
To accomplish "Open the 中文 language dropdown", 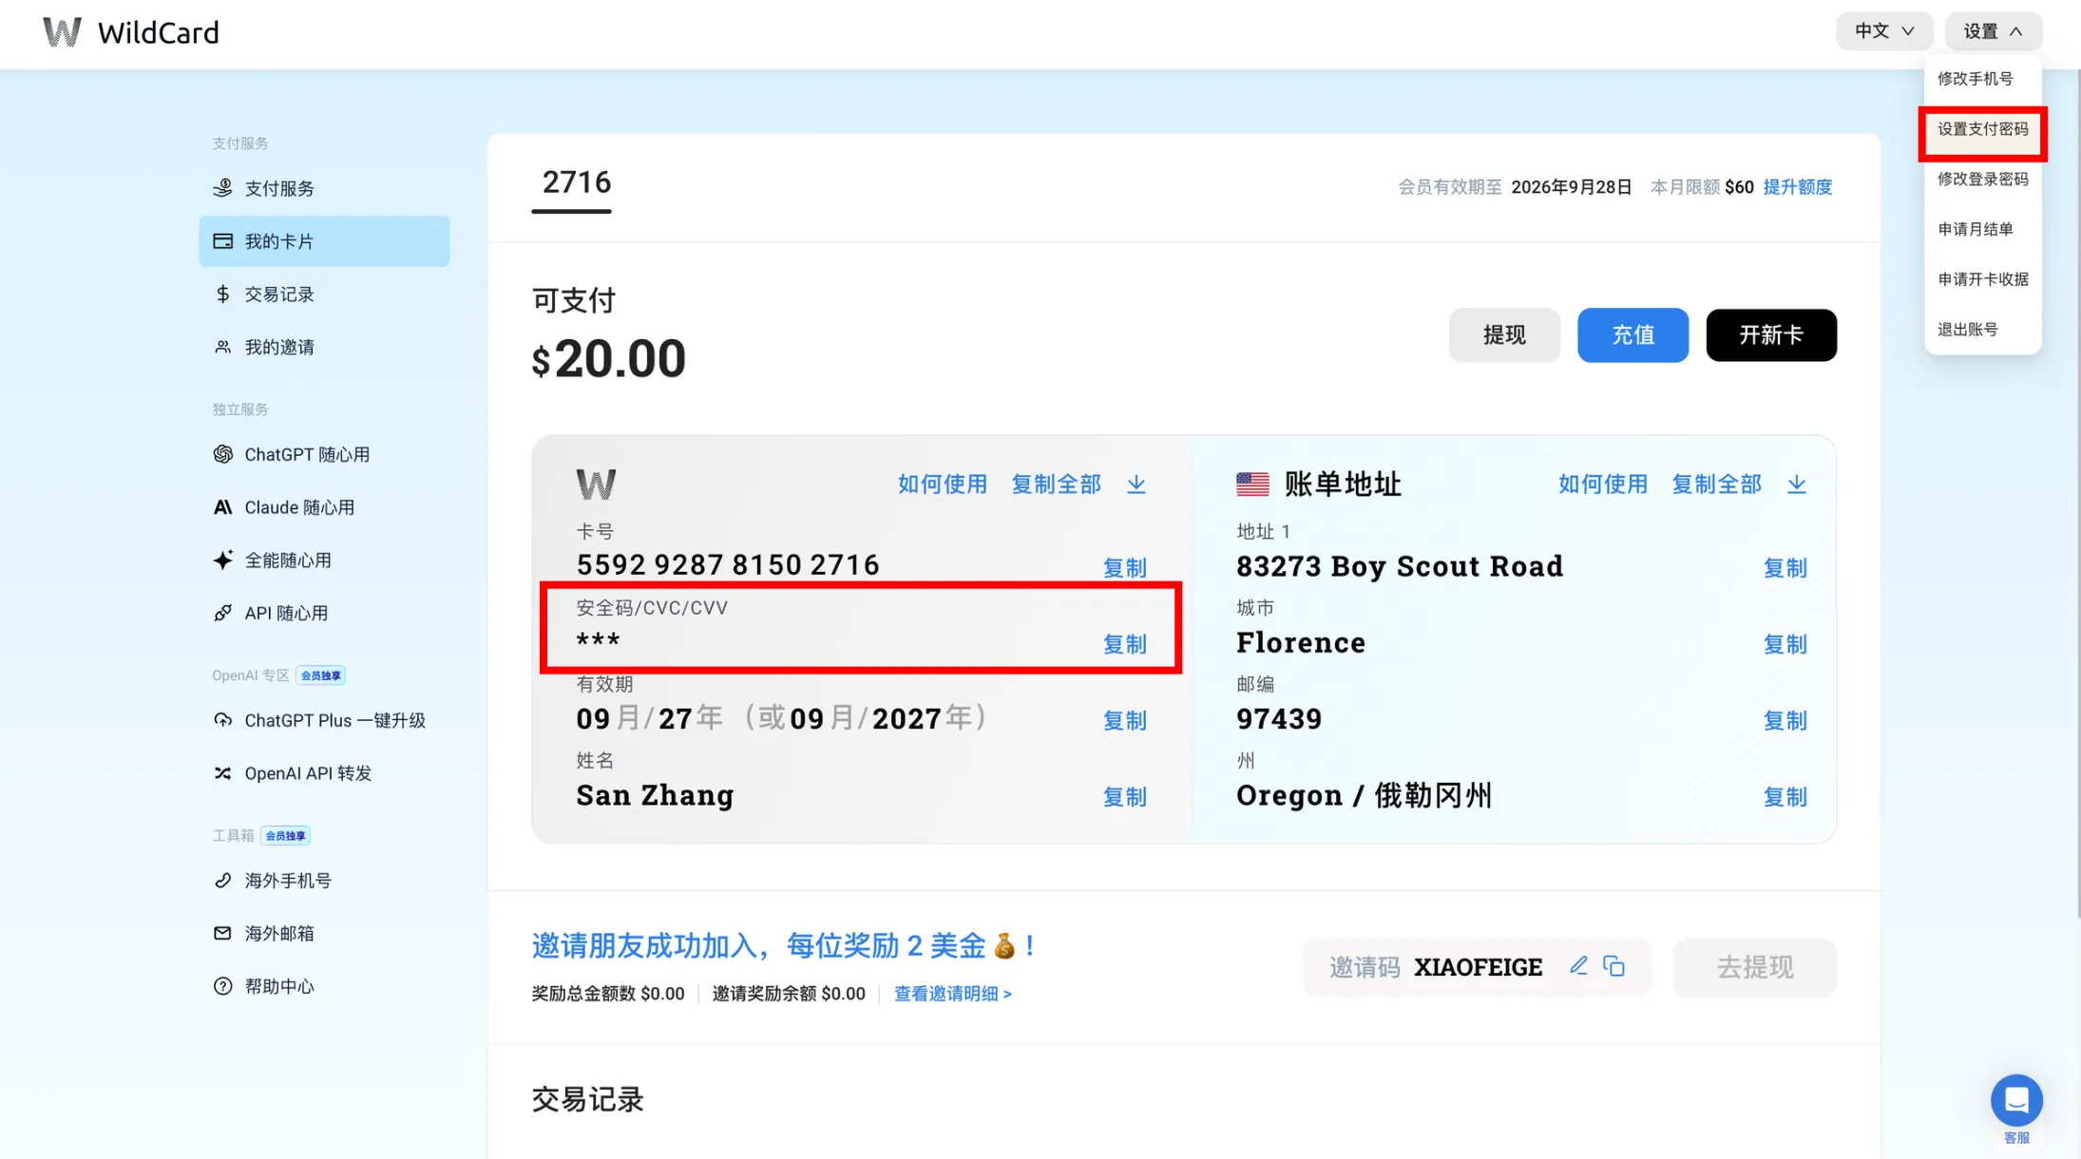I will 1883,31.
